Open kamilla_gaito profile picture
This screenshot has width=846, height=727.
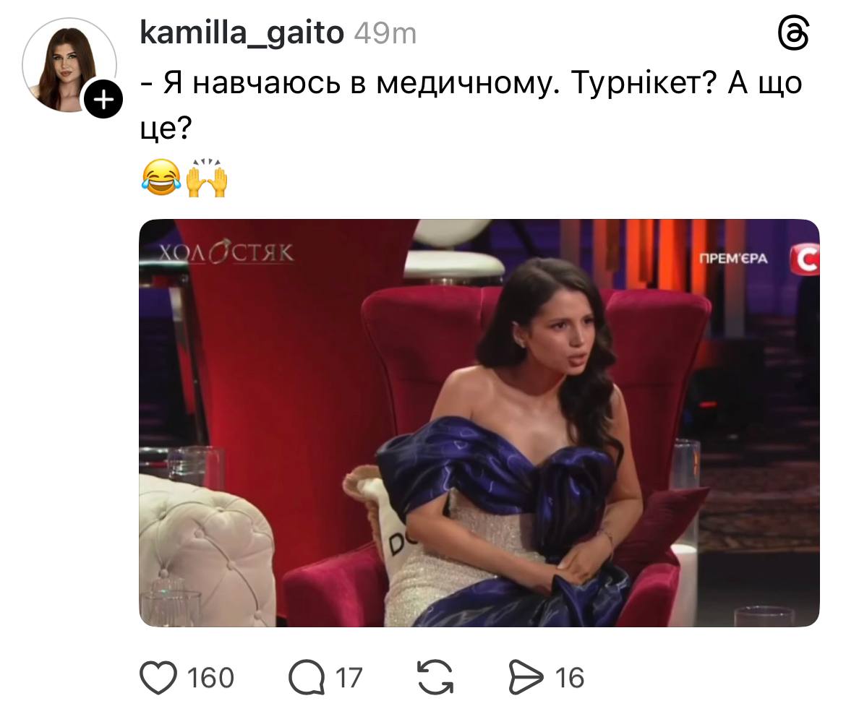69,65
